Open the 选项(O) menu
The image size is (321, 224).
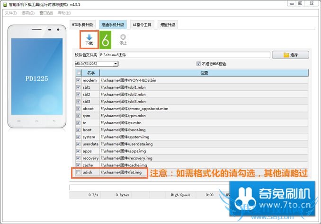coord(28,13)
